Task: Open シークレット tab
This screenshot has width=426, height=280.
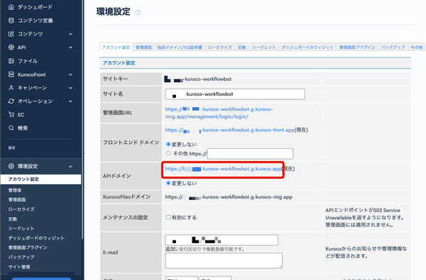Action: [264, 47]
